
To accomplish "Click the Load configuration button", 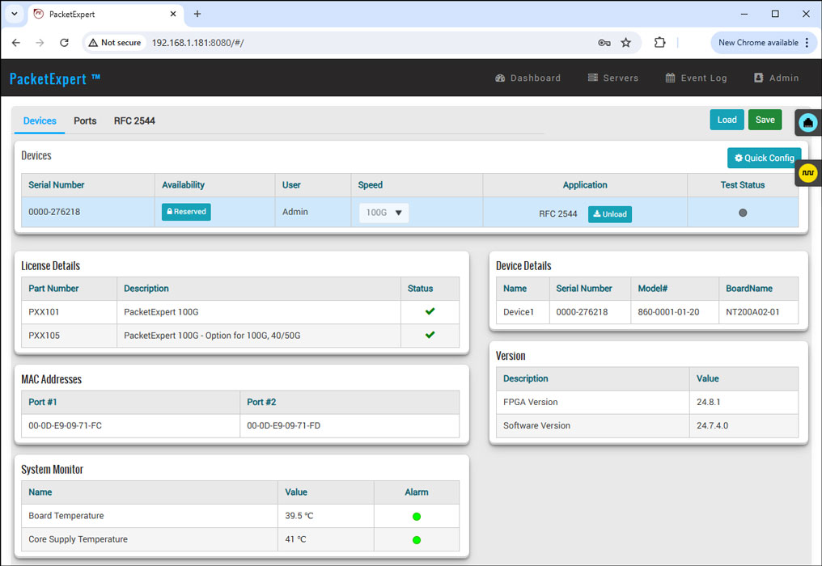I will [727, 120].
